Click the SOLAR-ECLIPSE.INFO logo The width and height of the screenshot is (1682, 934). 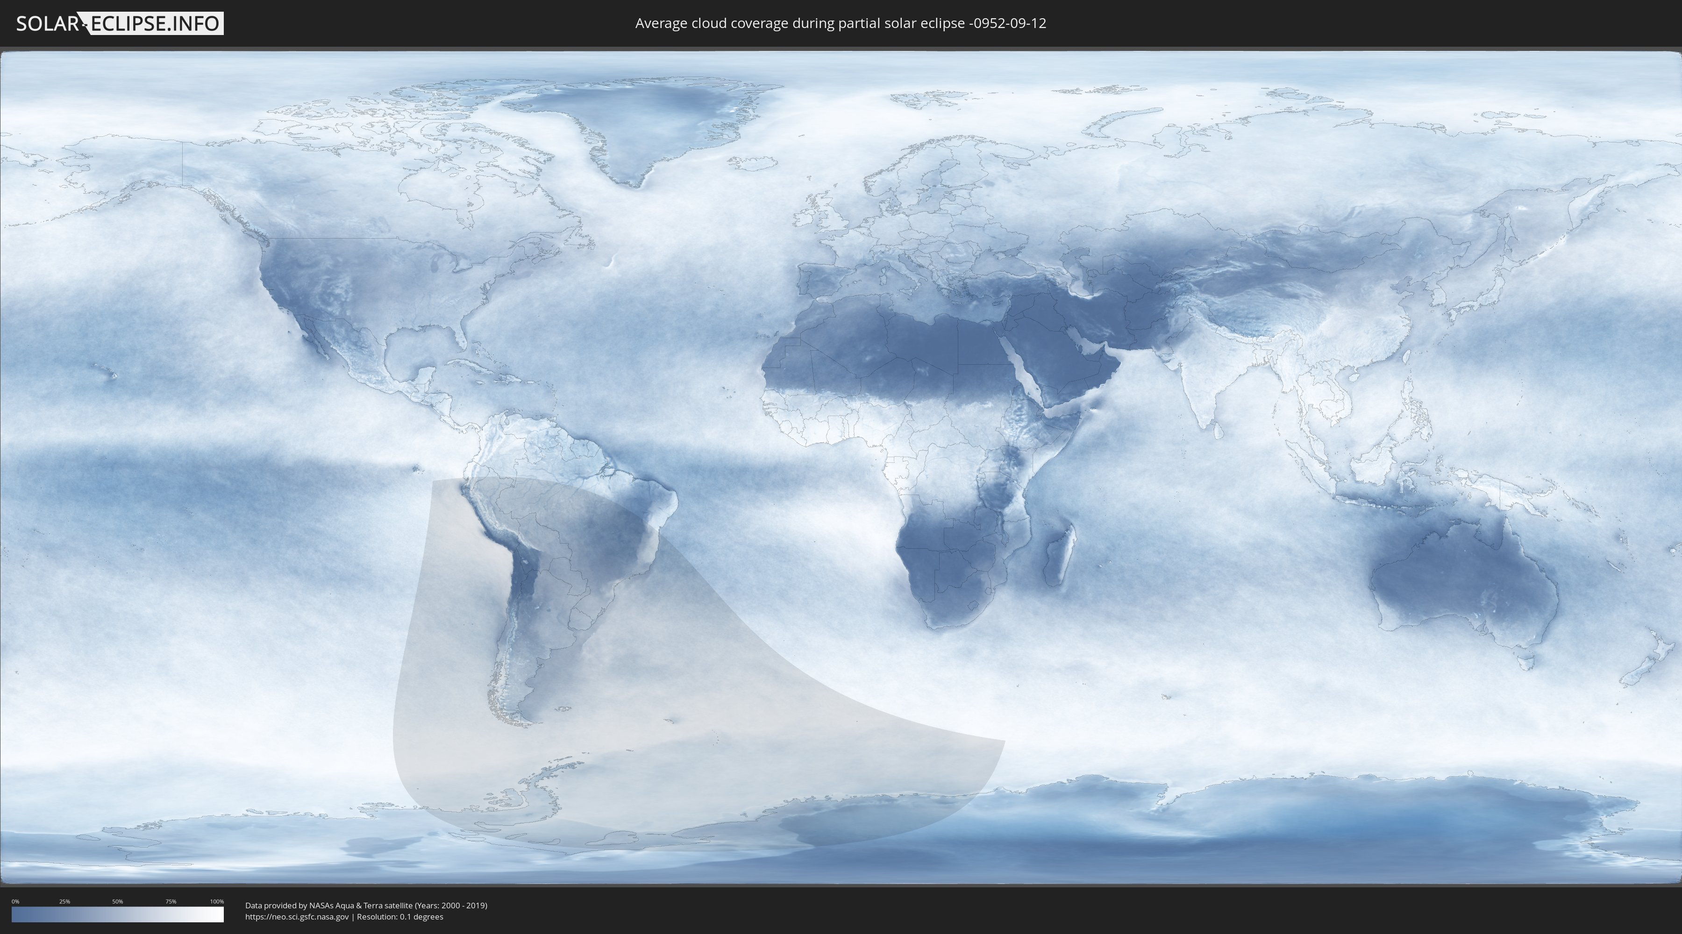point(120,23)
